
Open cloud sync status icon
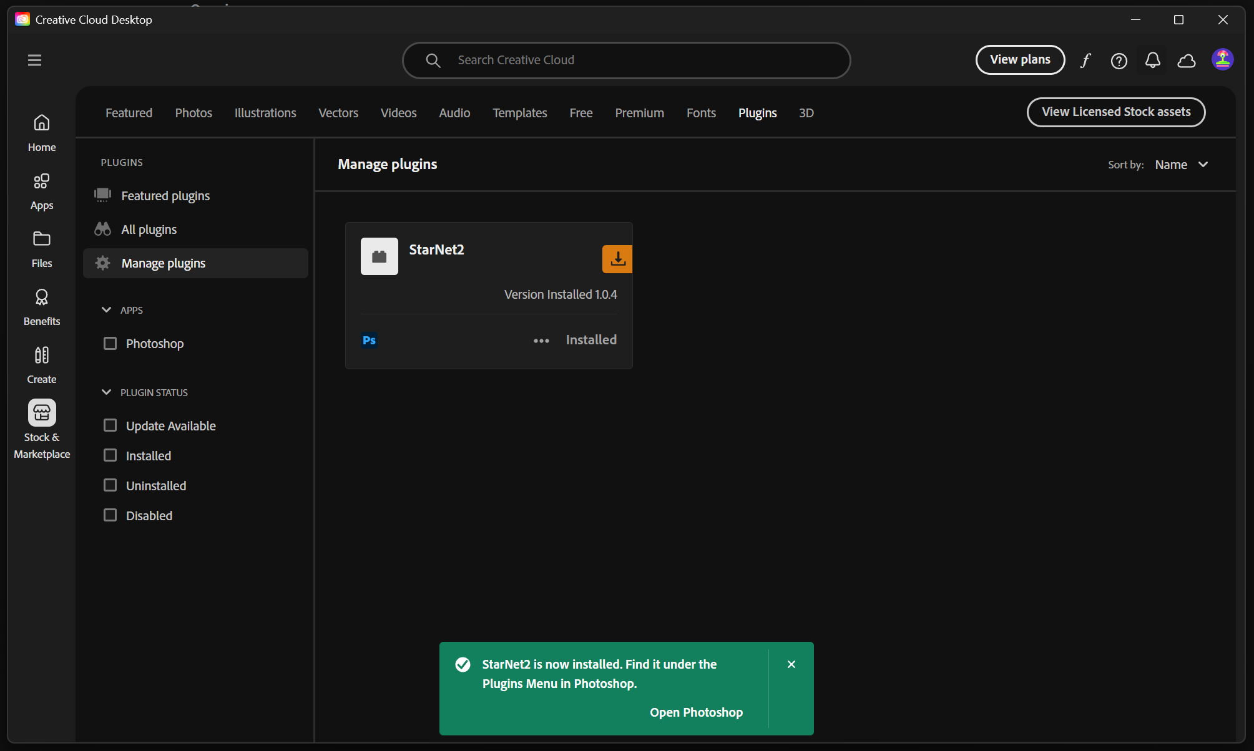(1187, 61)
